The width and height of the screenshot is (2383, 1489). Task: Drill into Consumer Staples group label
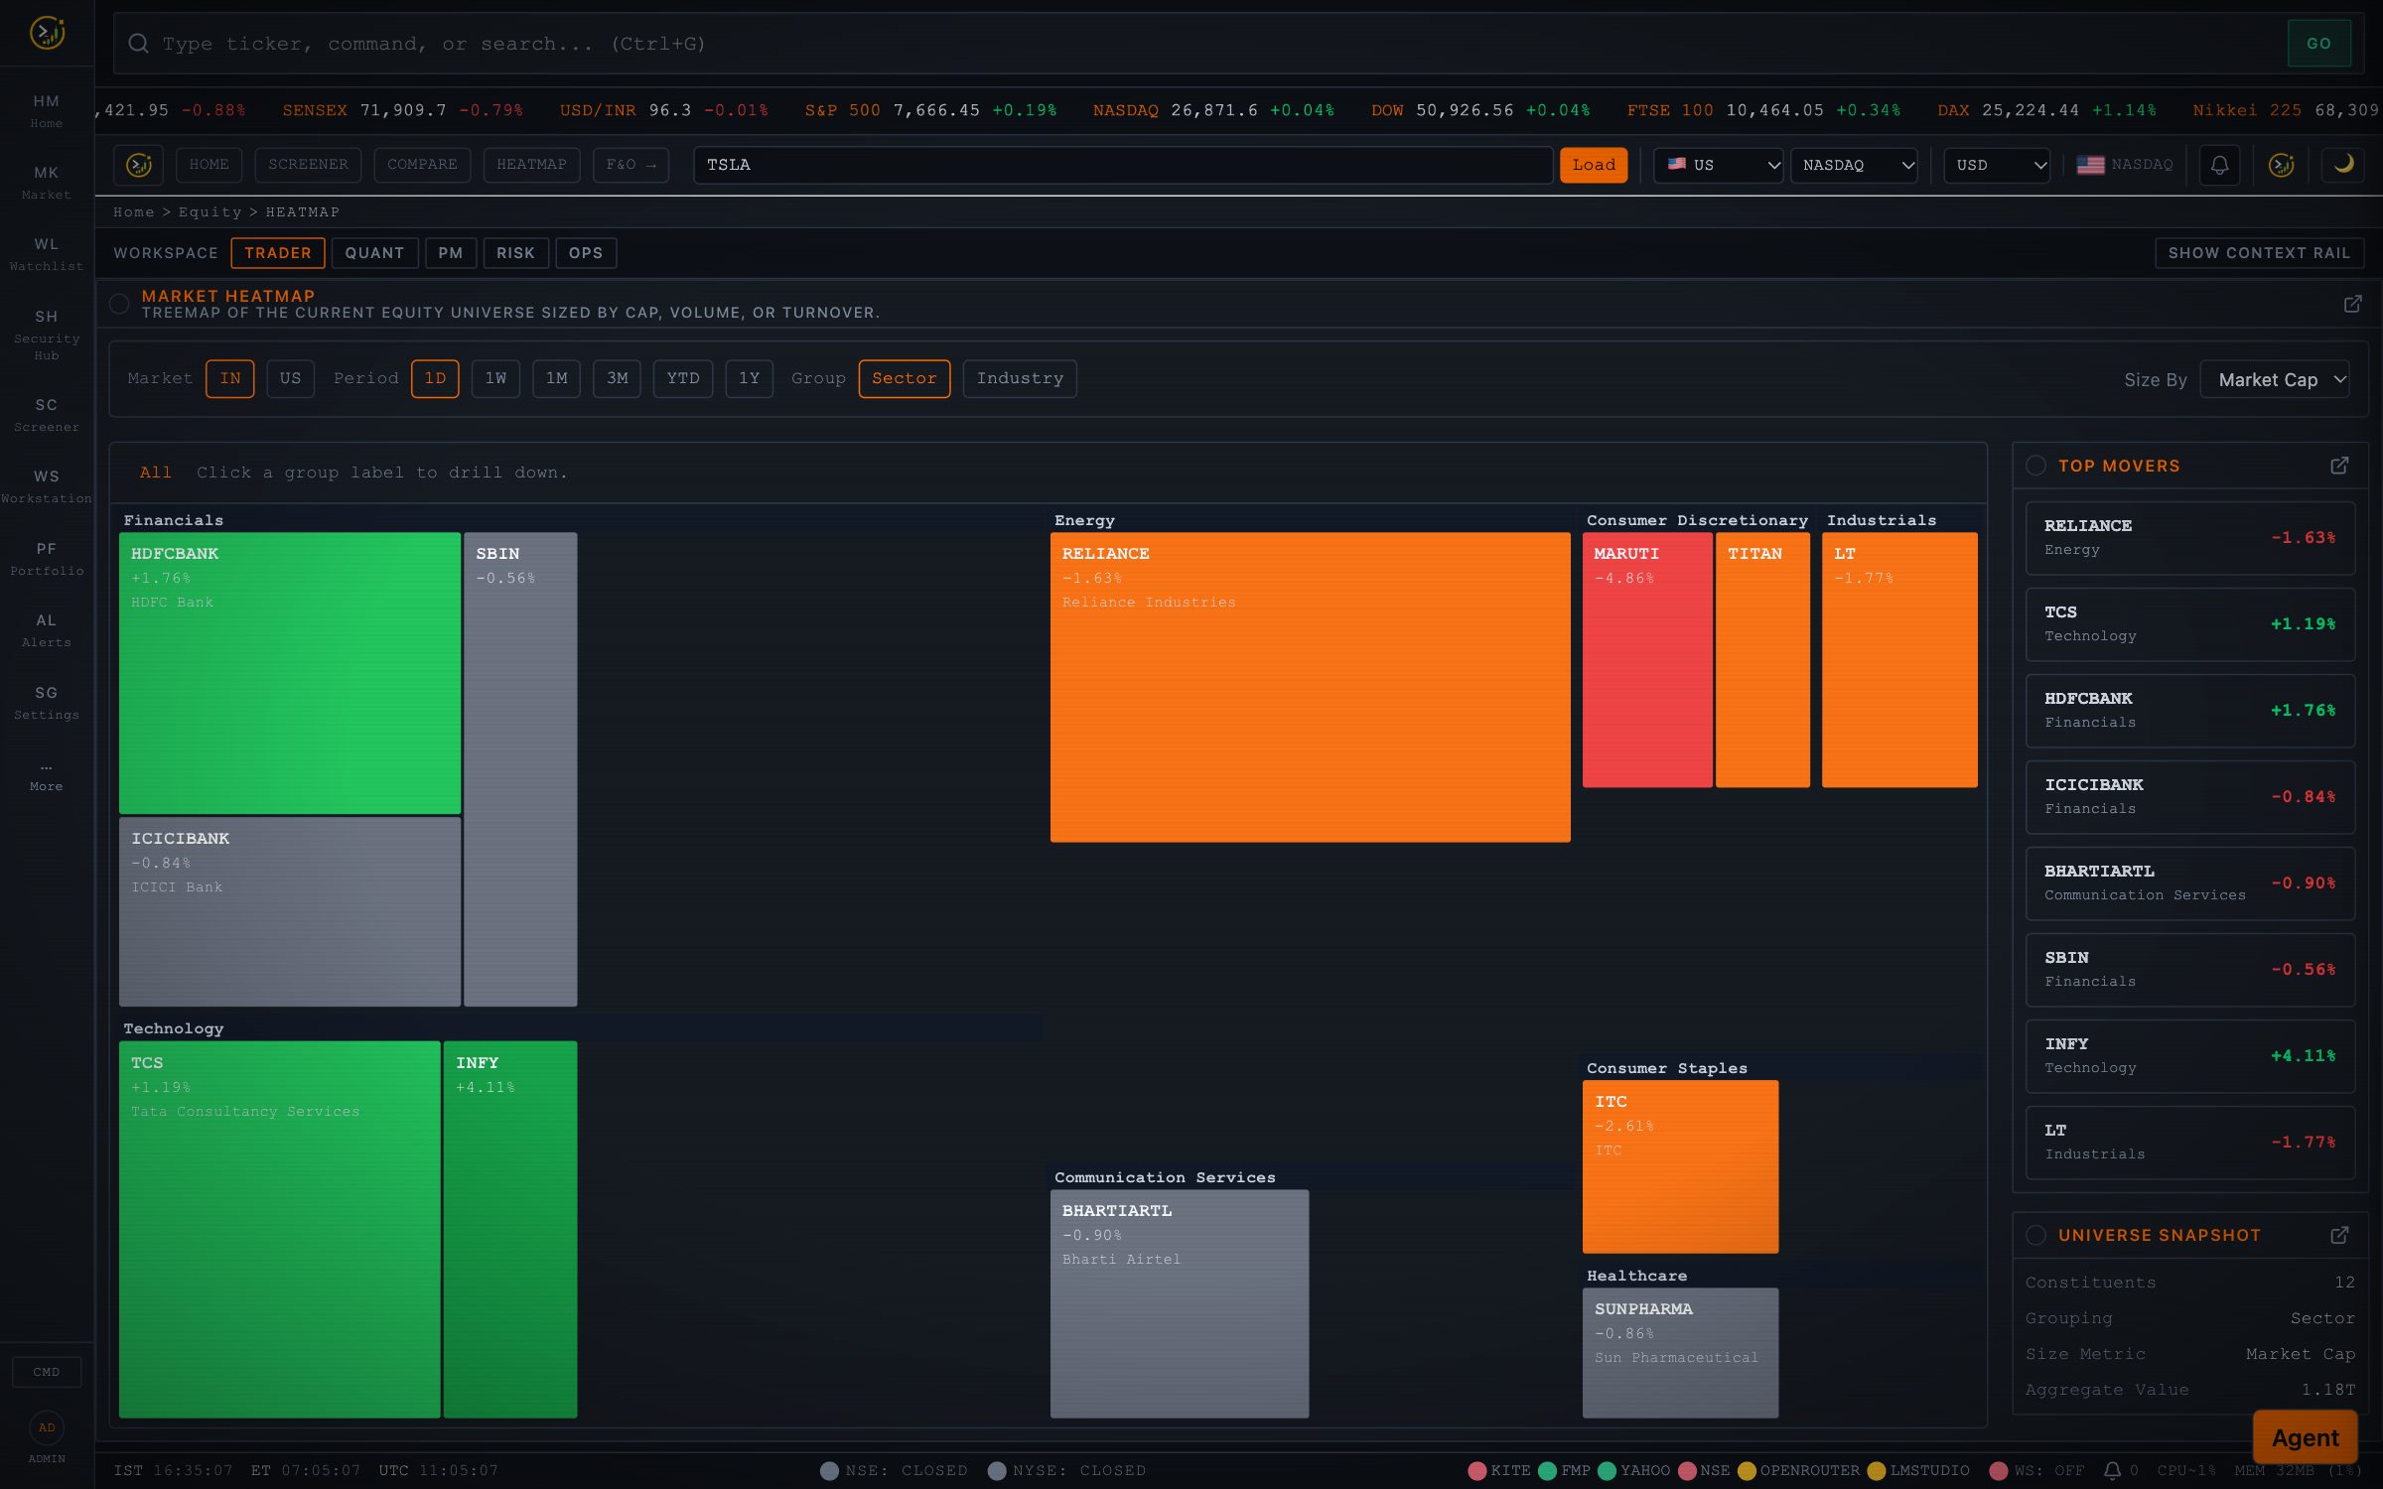(1667, 1068)
